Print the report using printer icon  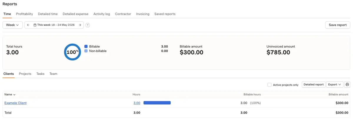[x=347, y=84]
